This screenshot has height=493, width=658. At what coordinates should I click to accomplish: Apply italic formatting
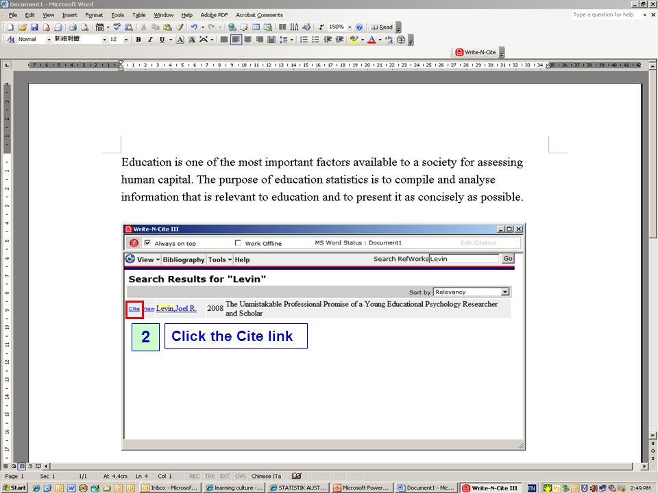tap(150, 40)
